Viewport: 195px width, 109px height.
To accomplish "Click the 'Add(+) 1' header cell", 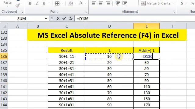I will pyautogui.click(x=147, y=50).
